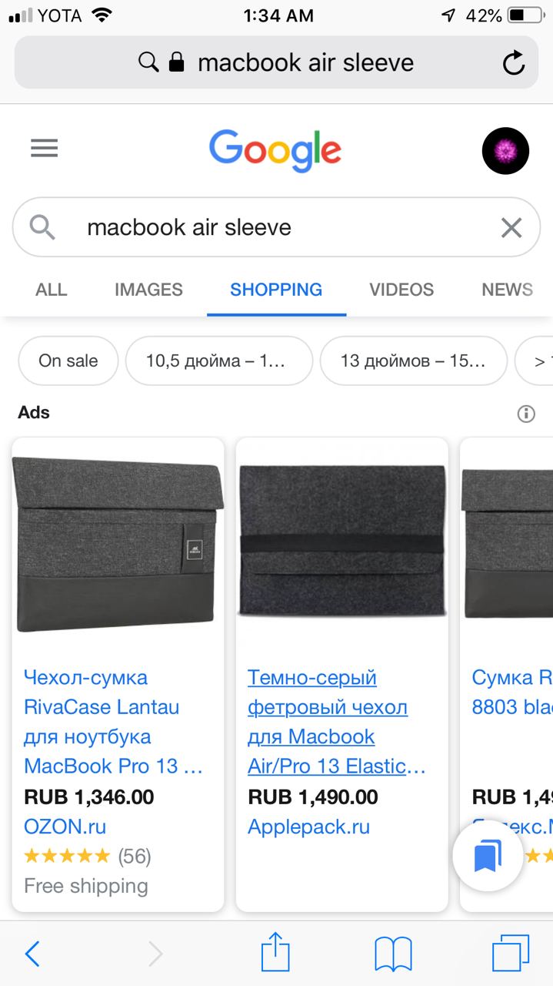Go to the Google logo homepage
Screen dimensions: 553x986
tap(275, 150)
